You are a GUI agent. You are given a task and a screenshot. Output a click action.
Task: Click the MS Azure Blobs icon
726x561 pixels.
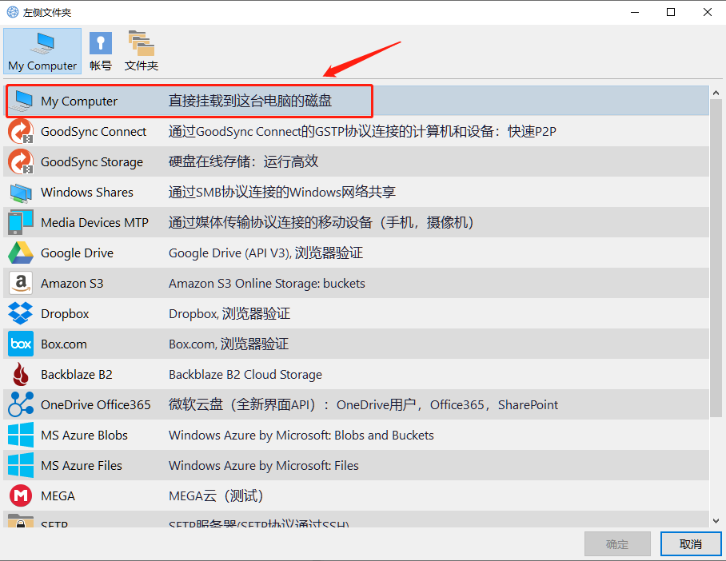tap(21, 435)
